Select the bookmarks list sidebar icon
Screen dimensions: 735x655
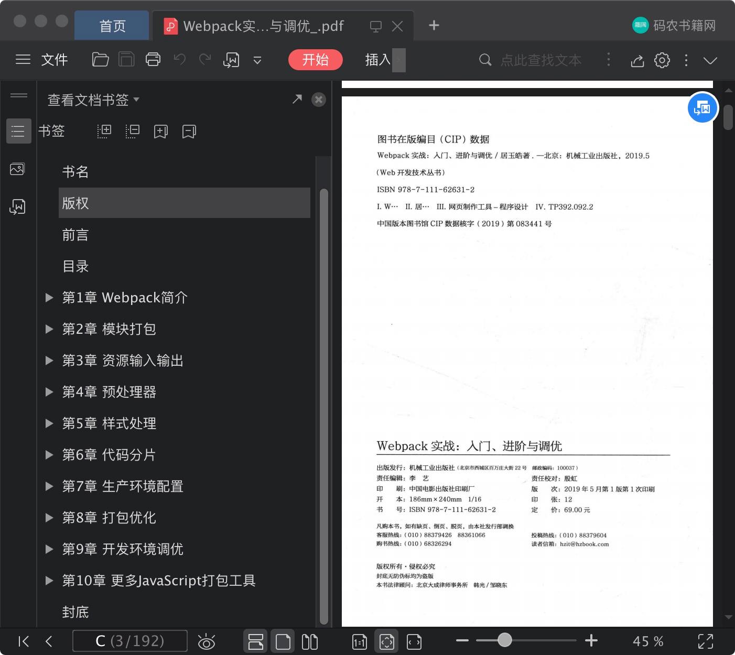point(18,131)
